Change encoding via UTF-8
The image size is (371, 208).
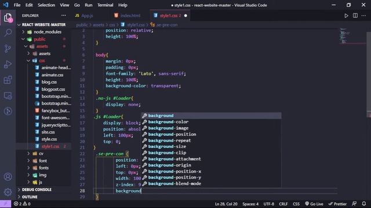coord(269,204)
